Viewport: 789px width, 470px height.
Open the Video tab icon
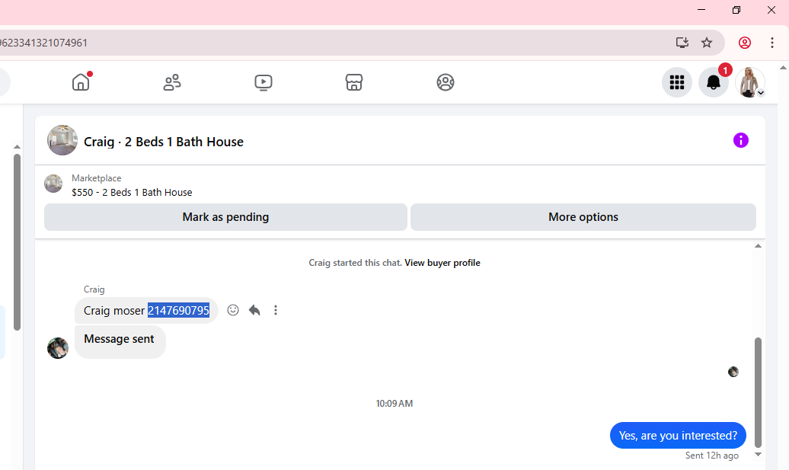264,82
